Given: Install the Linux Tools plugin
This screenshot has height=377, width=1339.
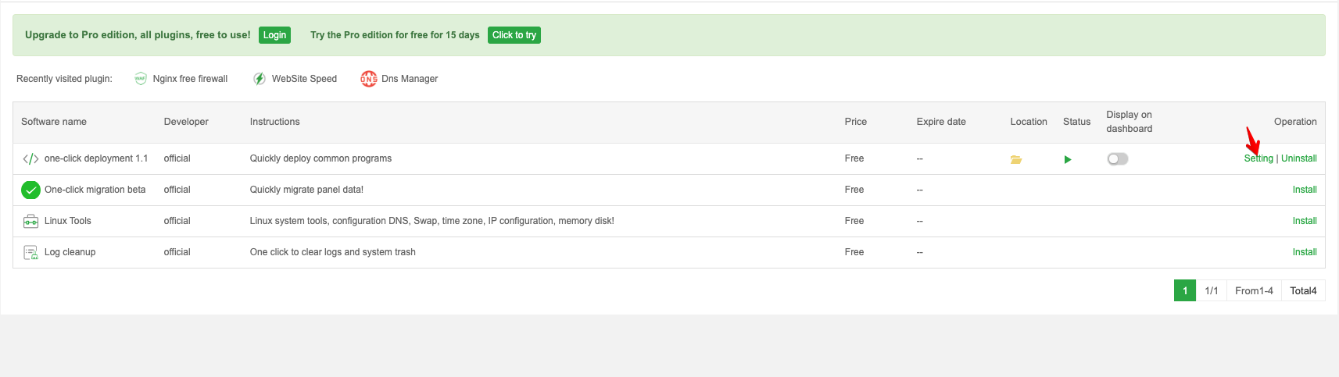Looking at the screenshot, I should (x=1305, y=221).
